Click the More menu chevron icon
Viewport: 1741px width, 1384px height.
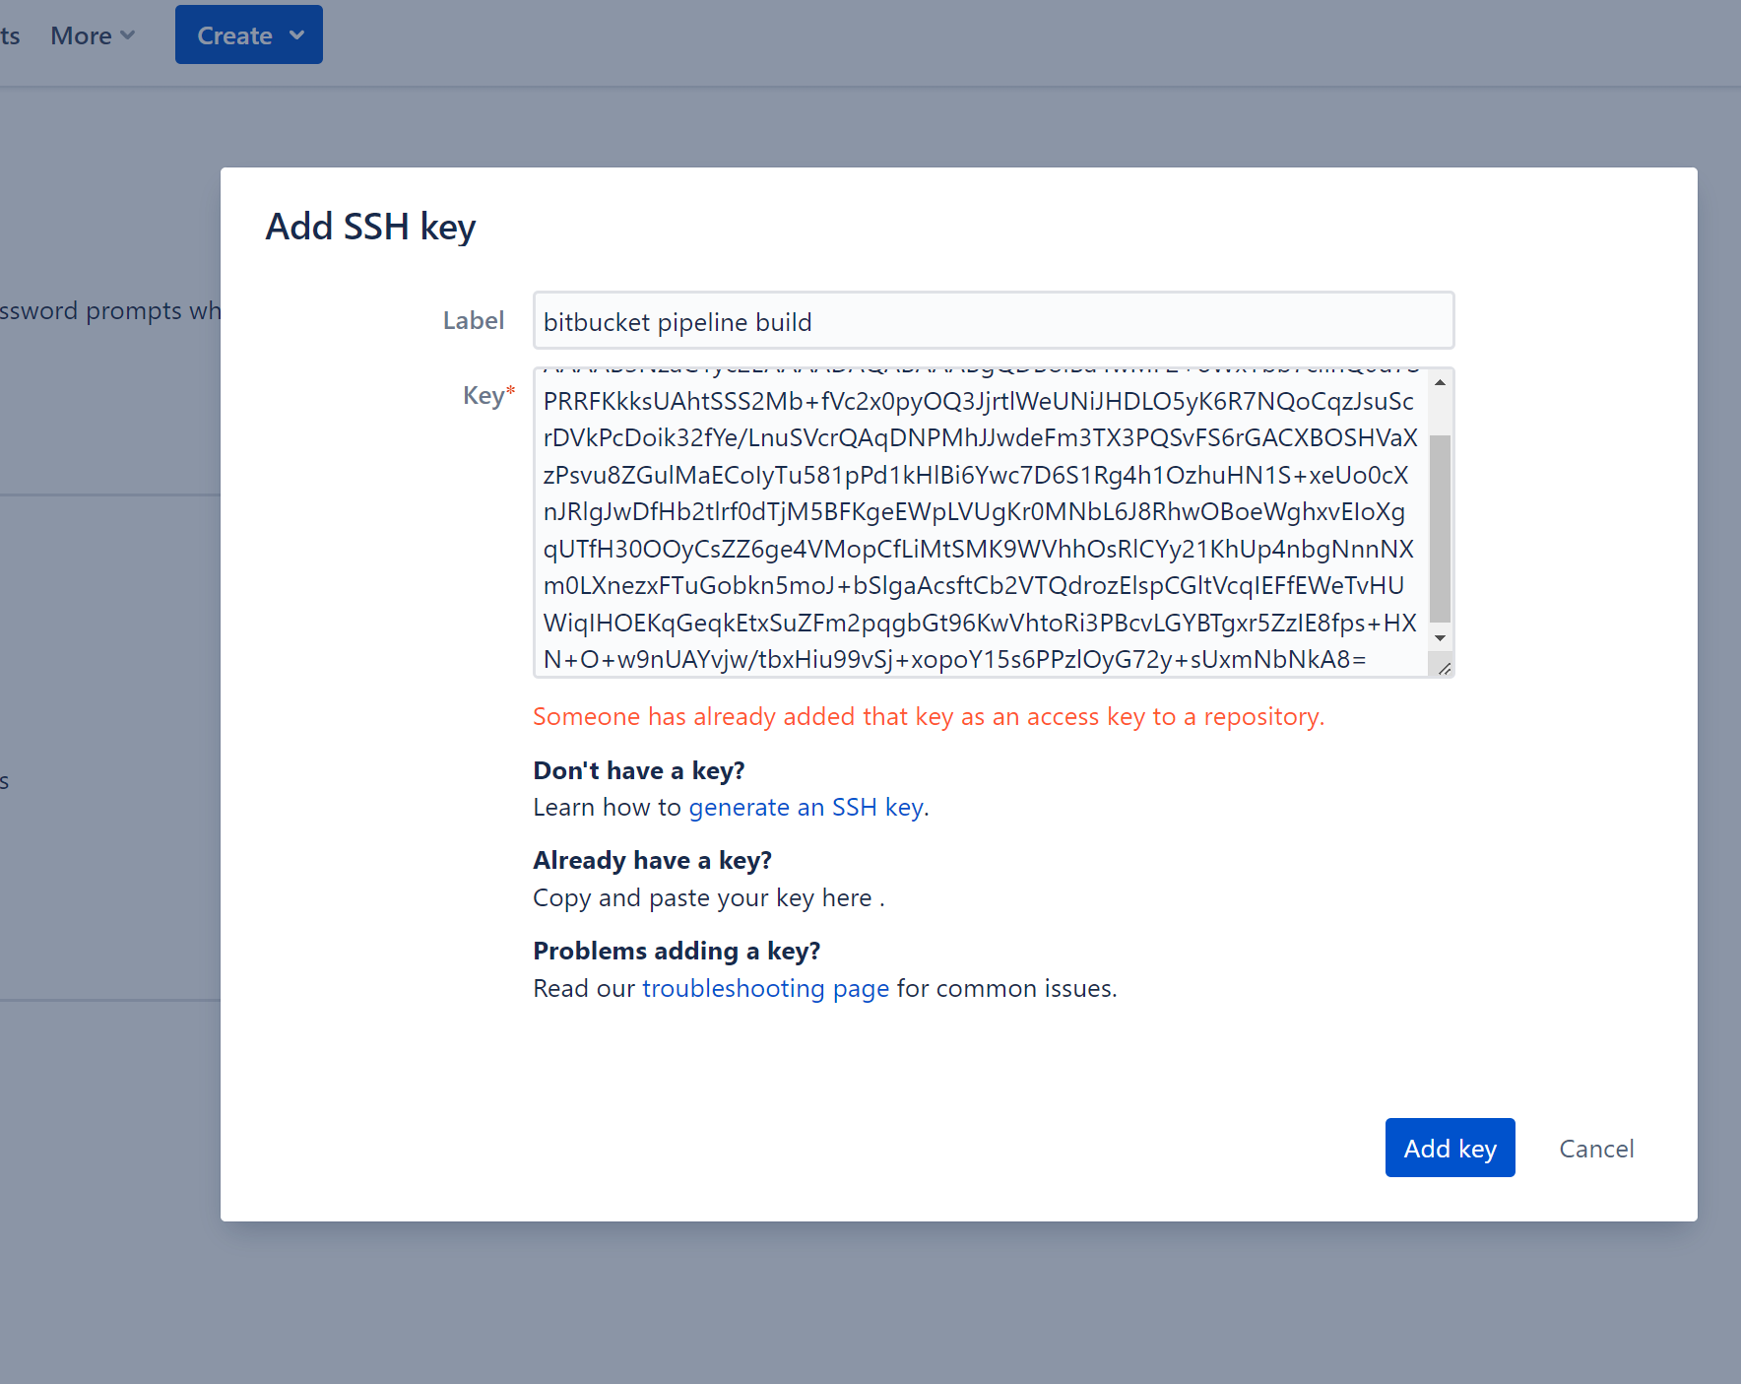128,35
